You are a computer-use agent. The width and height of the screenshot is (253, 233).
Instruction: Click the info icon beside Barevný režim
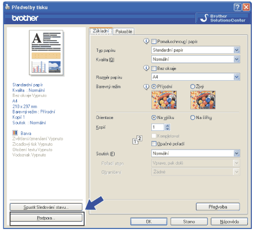(146, 86)
